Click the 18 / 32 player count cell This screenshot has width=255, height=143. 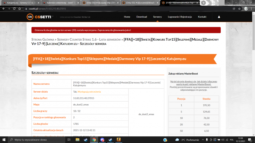click(x=100, y=111)
